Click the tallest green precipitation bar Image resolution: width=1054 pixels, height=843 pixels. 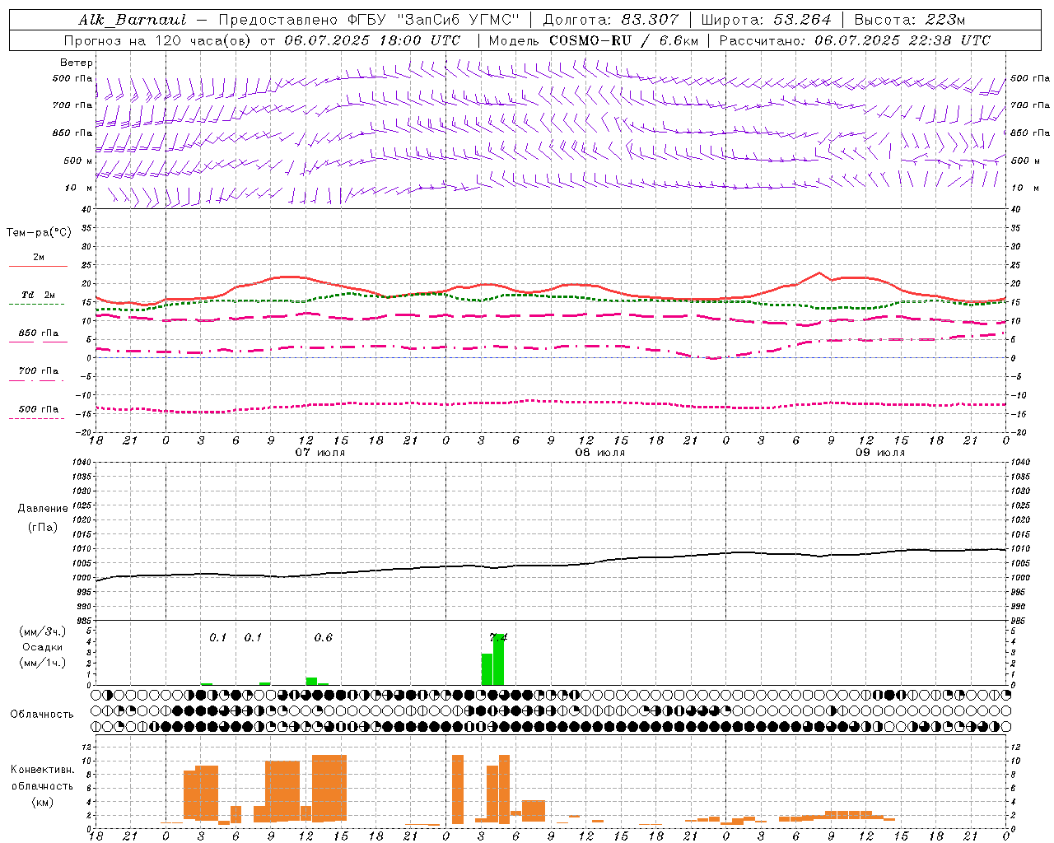click(x=499, y=659)
